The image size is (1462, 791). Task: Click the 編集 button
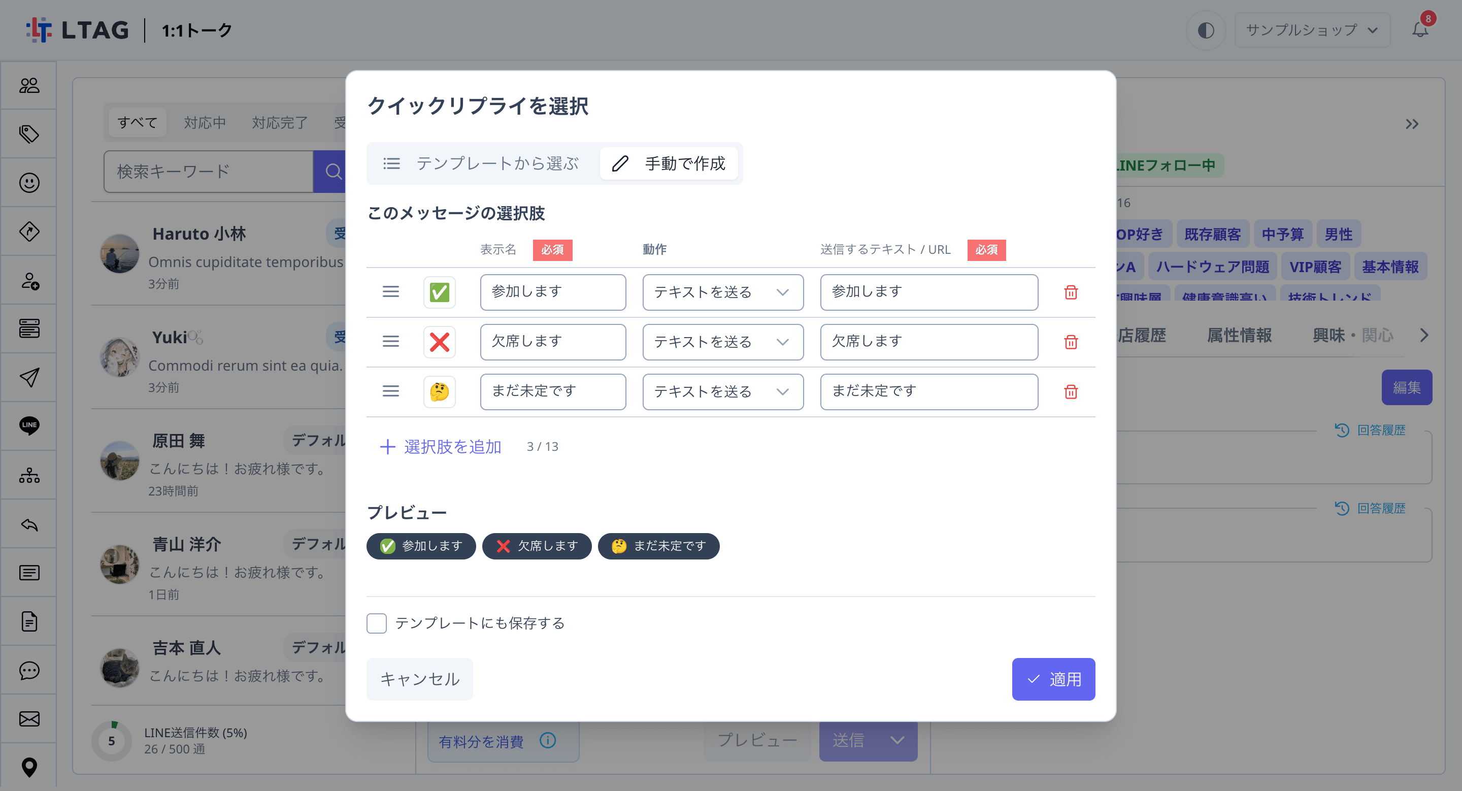click(1406, 387)
